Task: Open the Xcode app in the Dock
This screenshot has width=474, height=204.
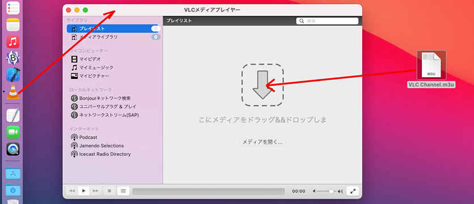Action: [13, 75]
